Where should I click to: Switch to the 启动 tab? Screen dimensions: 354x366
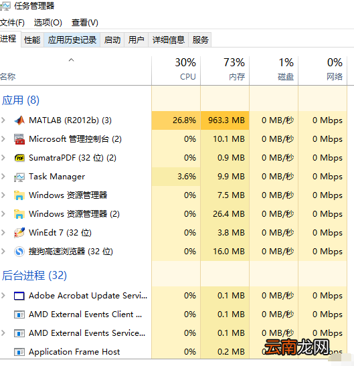point(112,40)
